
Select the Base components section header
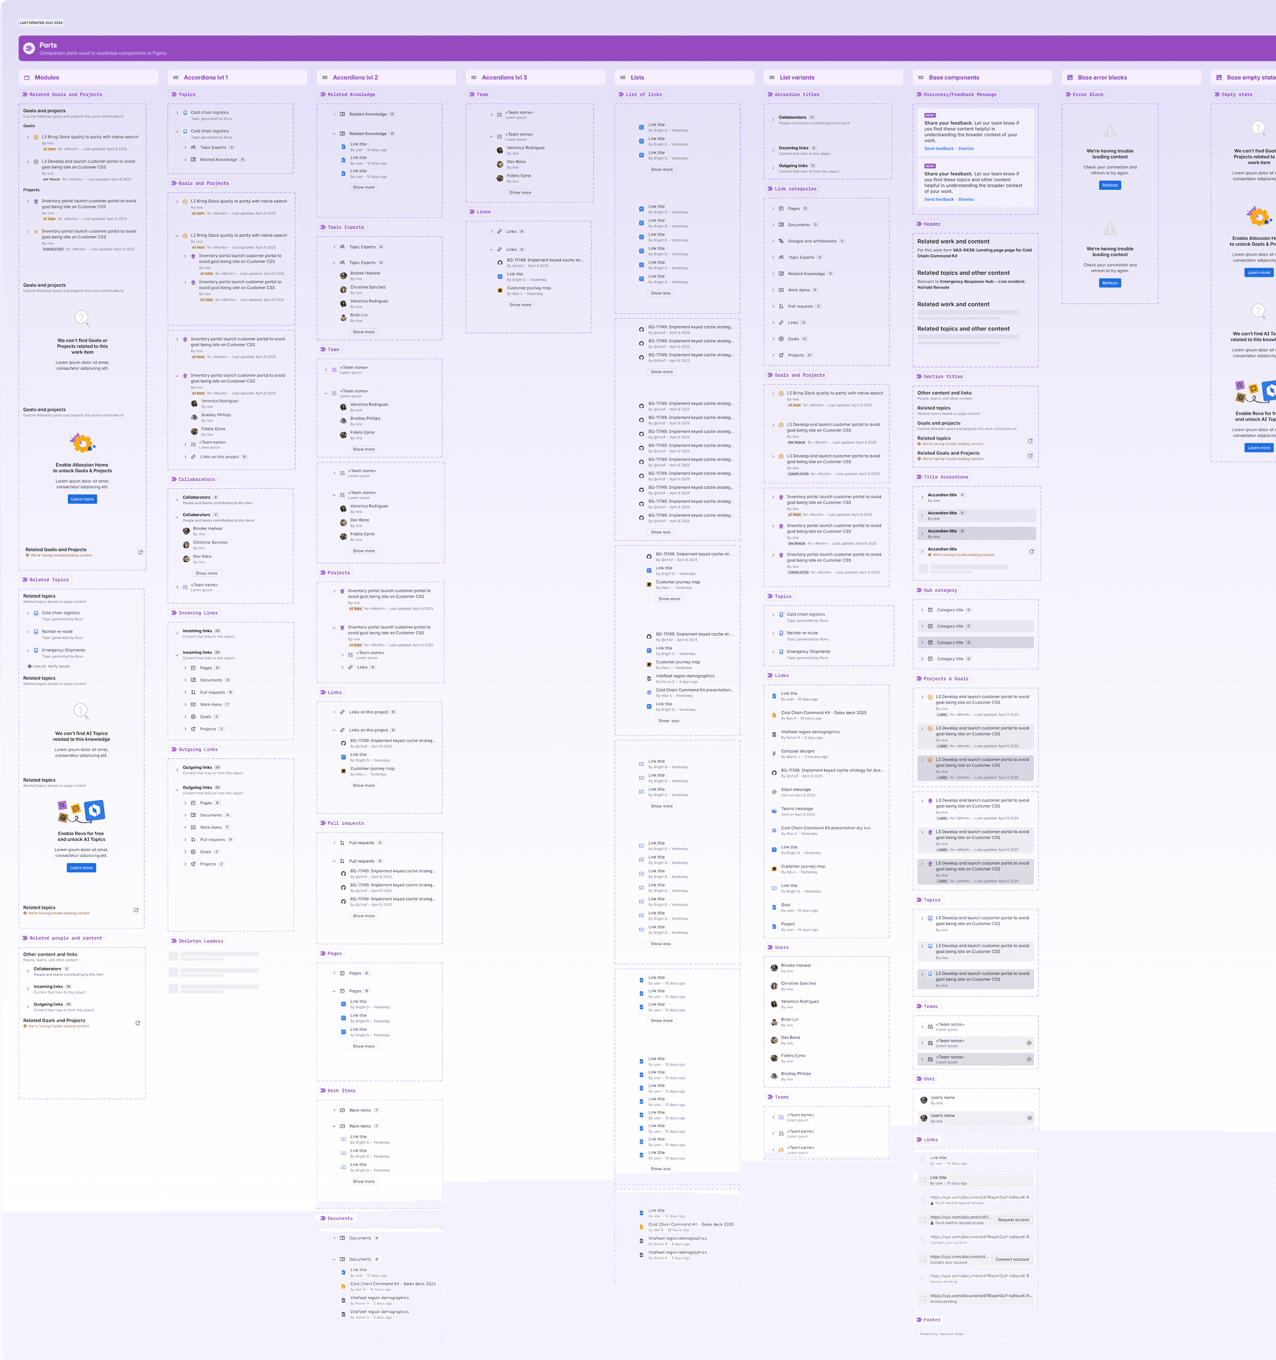954,77
